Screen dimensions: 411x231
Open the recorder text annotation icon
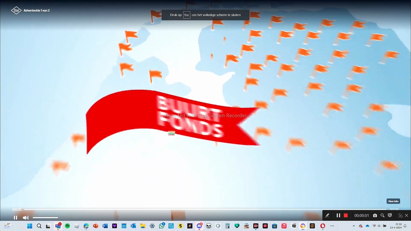[x=390, y=216]
